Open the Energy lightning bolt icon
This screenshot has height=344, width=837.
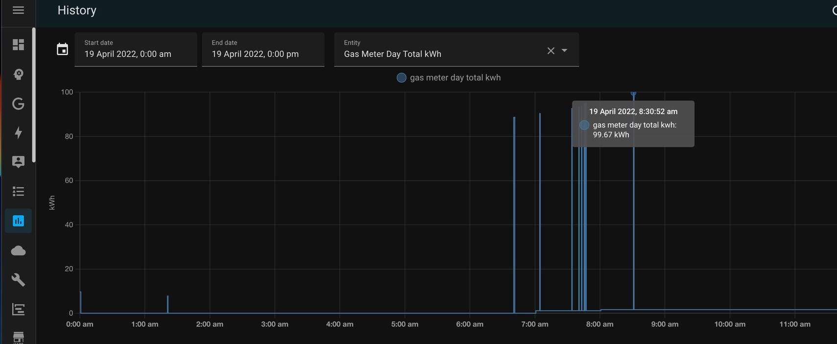pyautogui.click(x=18, y=133)
